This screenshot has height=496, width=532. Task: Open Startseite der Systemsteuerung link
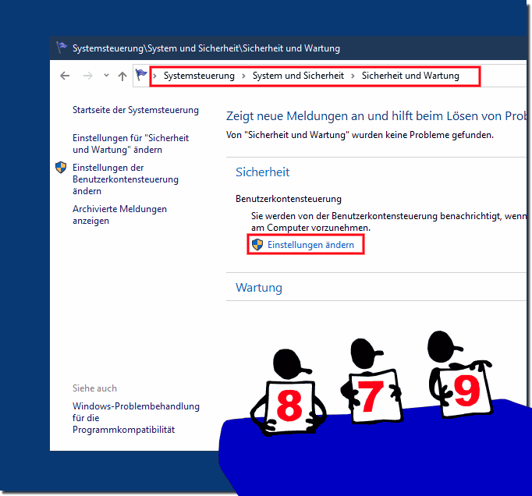(136, 110)
